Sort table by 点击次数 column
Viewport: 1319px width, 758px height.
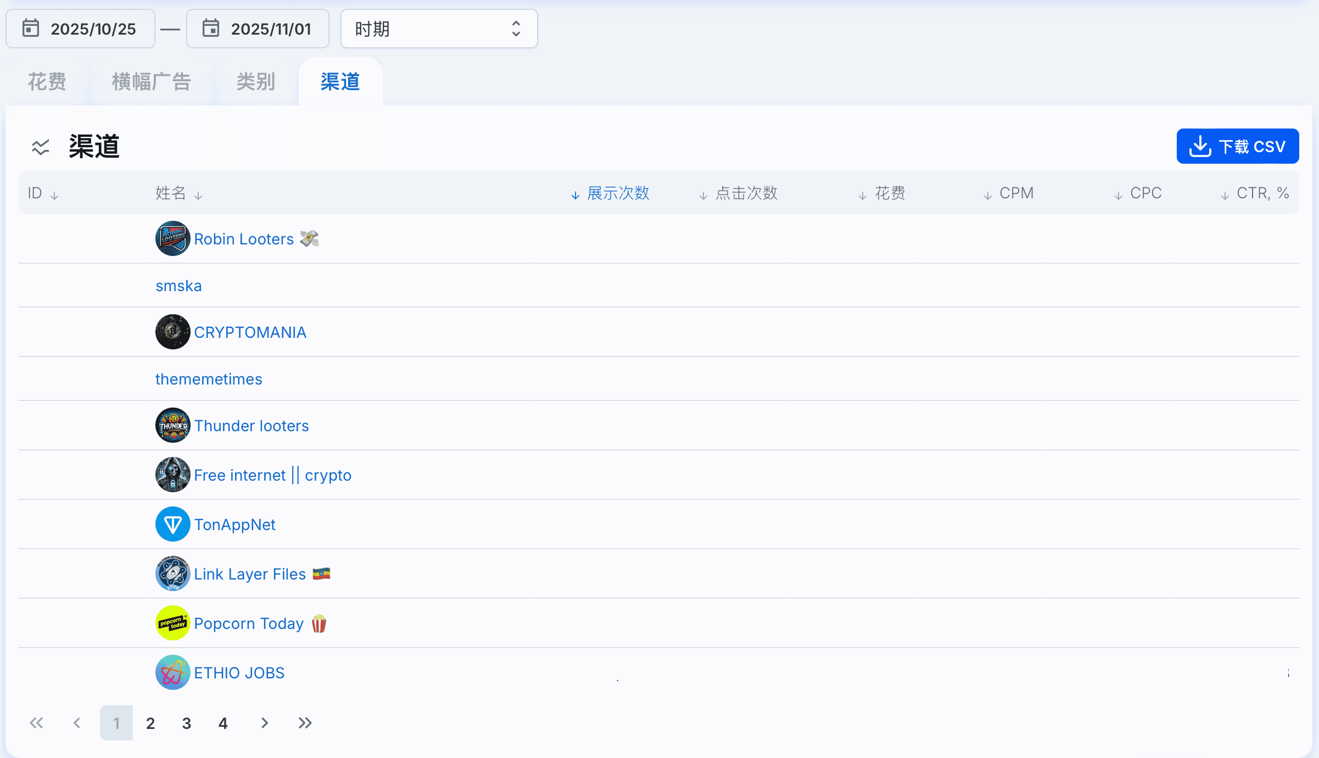click(746, 193)
